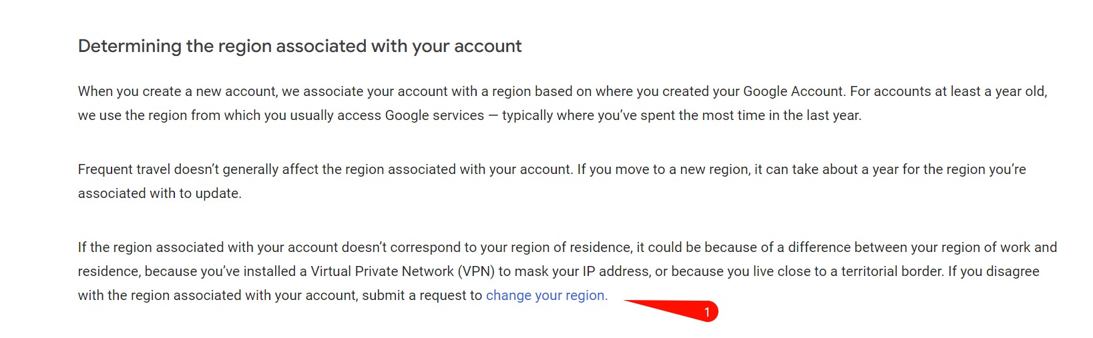
Task: Click the paragraph starting "If the region associated"
Action: point(567,271)
